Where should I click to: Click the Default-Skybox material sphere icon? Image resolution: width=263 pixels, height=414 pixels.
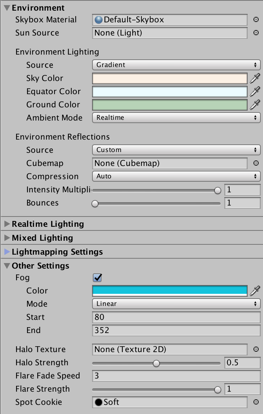(x=99, y=20)
